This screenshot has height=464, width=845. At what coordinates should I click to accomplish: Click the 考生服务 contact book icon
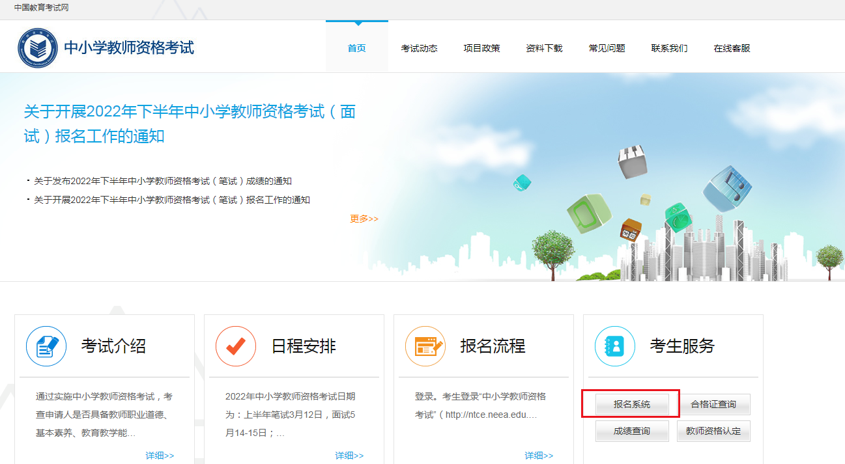[x=614, y=346]
